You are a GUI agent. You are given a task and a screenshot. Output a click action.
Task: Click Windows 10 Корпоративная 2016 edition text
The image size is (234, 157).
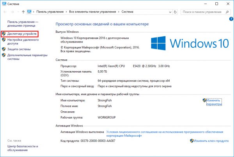[x=95, y=40]
